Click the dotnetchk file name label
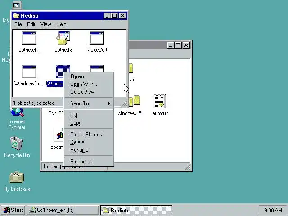Image resolution: width=288 pixels, height=216 pixels. click(29, 50)
